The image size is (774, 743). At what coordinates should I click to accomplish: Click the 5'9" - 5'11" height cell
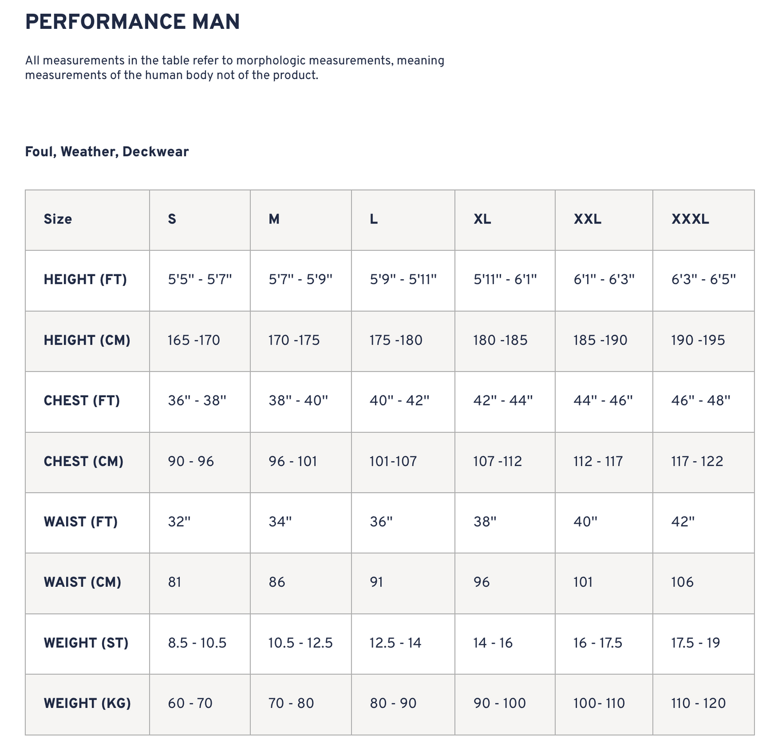403,280
